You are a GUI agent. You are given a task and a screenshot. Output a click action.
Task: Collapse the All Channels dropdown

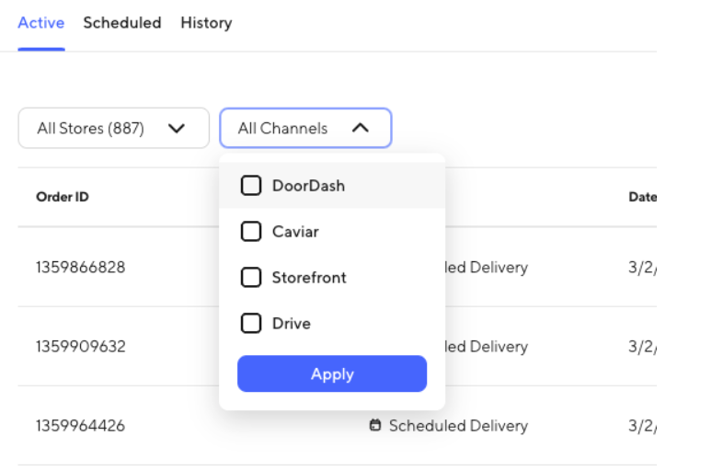coord(304,129)
